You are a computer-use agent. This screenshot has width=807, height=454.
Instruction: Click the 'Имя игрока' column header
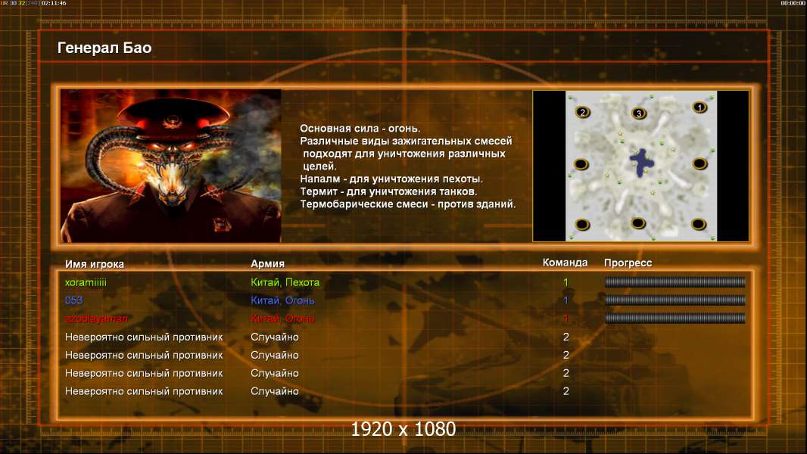click(94, 264)
